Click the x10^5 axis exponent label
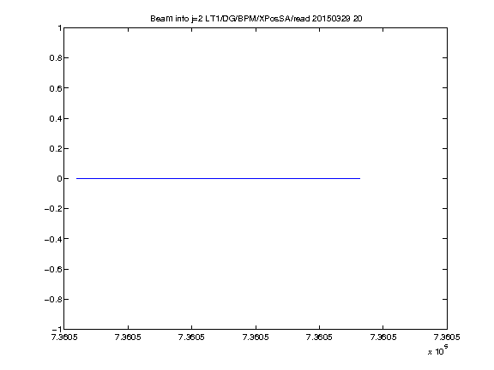 438,350
